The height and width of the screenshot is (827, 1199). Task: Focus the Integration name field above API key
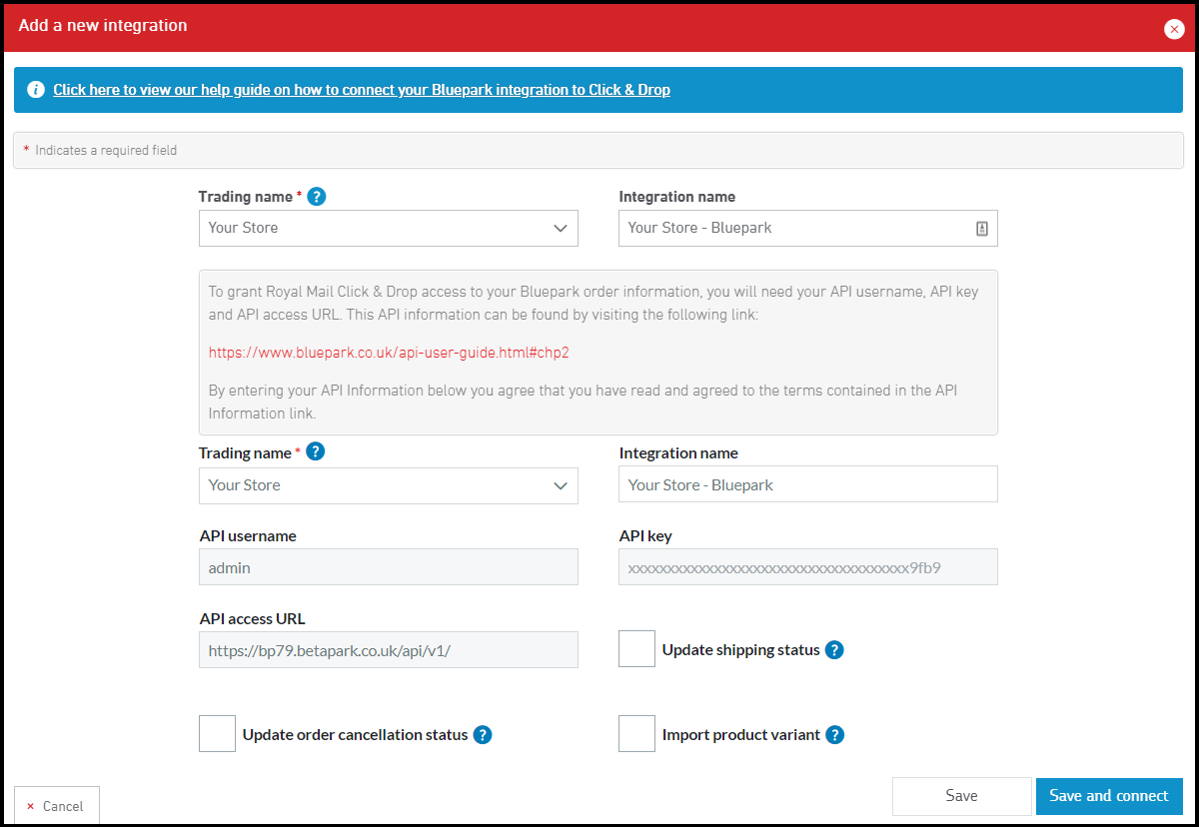click(808, 484)
